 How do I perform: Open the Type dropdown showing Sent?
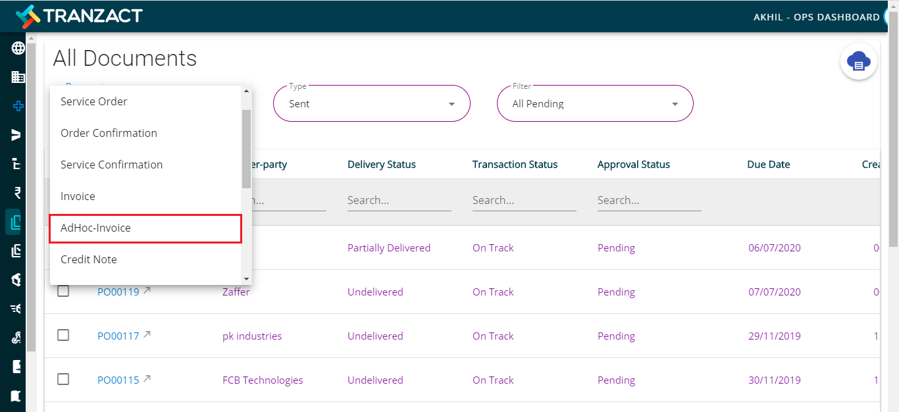(x=372, y=103)
